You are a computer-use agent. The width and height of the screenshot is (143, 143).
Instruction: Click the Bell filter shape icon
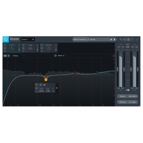click(x=41, y=85)
